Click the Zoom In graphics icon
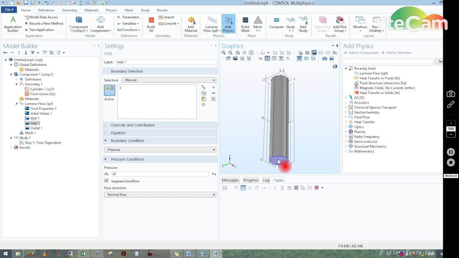Image resolution: width=459 pixels, height=258 pixels. click(x=224, y=53)
